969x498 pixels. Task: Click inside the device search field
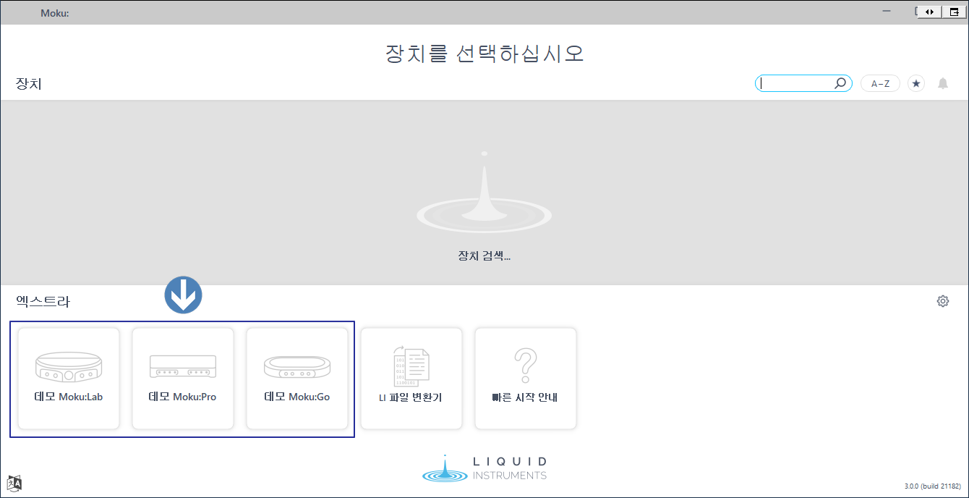[795, 84]
